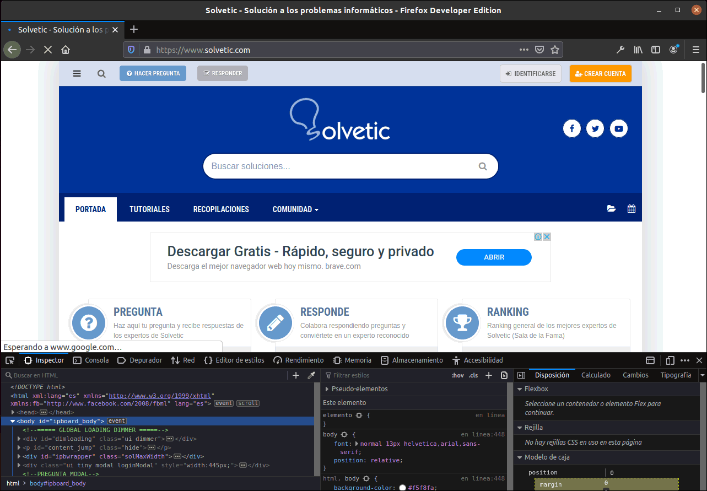Image resolution: width=707 pixels, height=491 pixels.
Task: Visit Solvetic's YouTube channel icon
Action: [619, 128]
